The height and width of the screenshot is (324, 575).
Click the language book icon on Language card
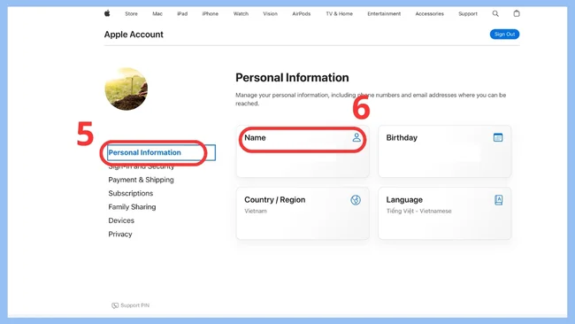coord(498,200)
